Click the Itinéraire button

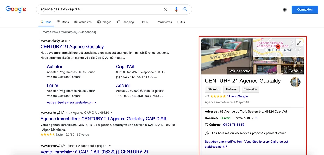(232, 89)
